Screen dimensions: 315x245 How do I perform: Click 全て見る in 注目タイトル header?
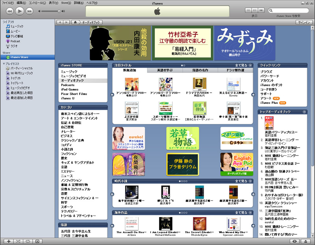point(243,65)
